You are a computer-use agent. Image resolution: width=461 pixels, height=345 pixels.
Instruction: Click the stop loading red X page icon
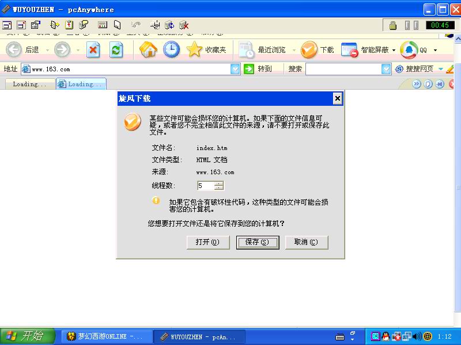point(93,49)
